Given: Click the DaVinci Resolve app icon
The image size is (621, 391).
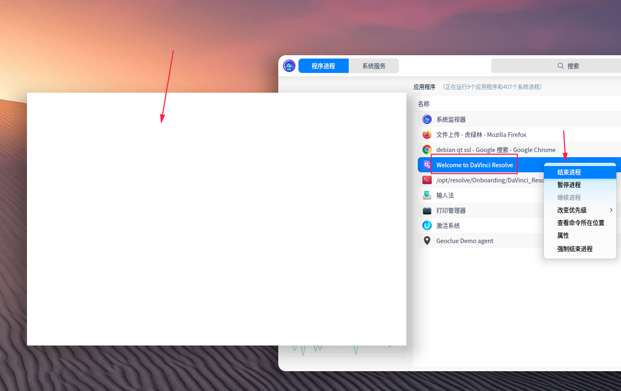Looking at the screenshot, I should 427,165.
